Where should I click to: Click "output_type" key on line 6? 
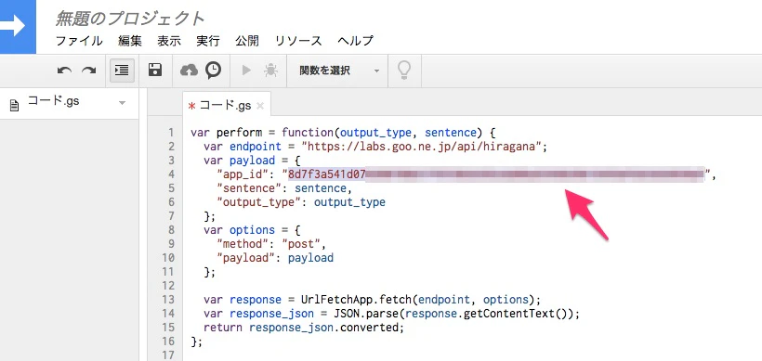(x=259, y=202)
